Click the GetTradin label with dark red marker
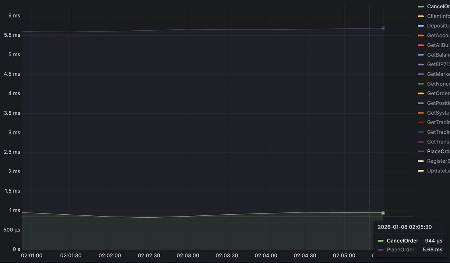The width and height of the screenshot is (450, 263). pyautogui.click(x=438, y=123)
